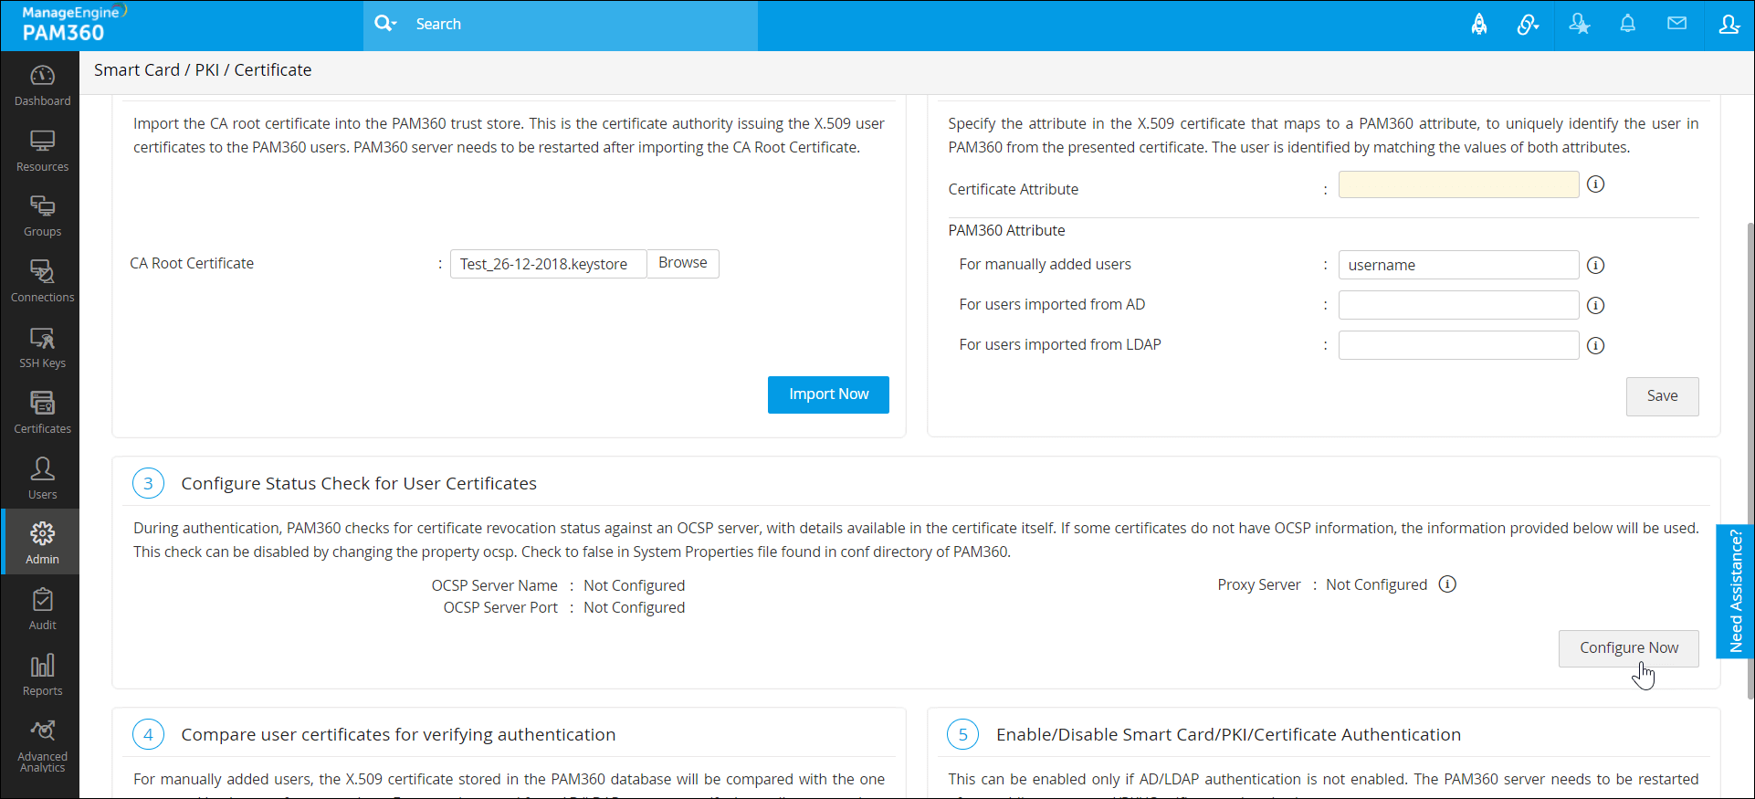Click the 'Smart Card / PKI / Certificate' heading
This screenshot has height=799, width=1755.
[x=203, y=70]
